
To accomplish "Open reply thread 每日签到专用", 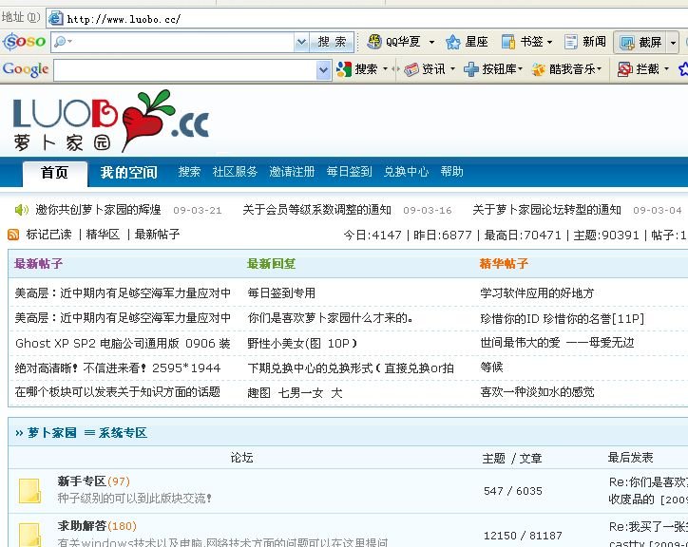I will pyautogui.click(x=281, y=293).
